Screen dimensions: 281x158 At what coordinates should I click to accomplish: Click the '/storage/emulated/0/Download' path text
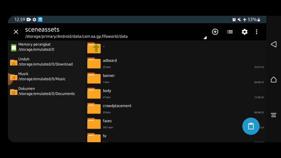tap(46, 64)
